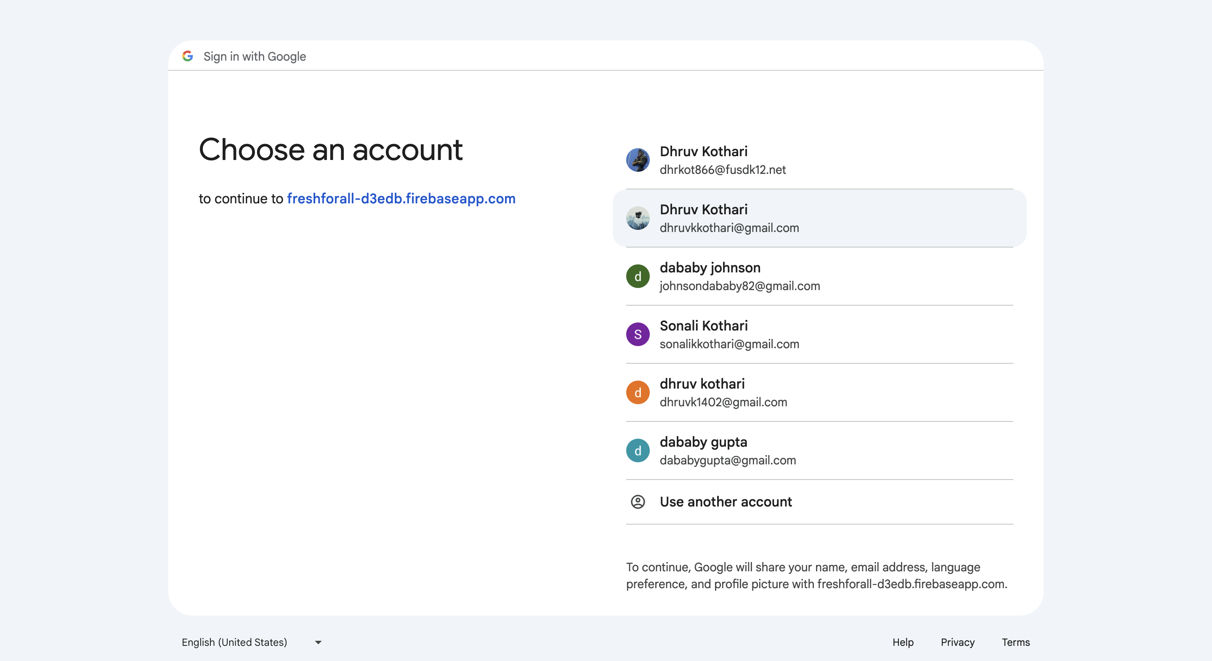Open the Privacy link
Screen dimensions: 1212x661
[x=957, y=642]
